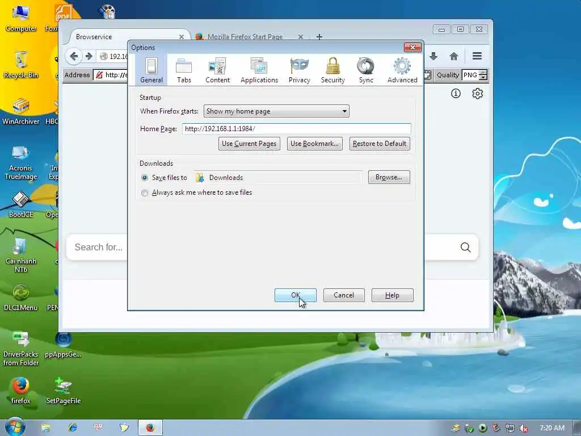Launch Internet Explorer from taskbar
Screen dimensions: 581x436
click(x=72, y=428)
